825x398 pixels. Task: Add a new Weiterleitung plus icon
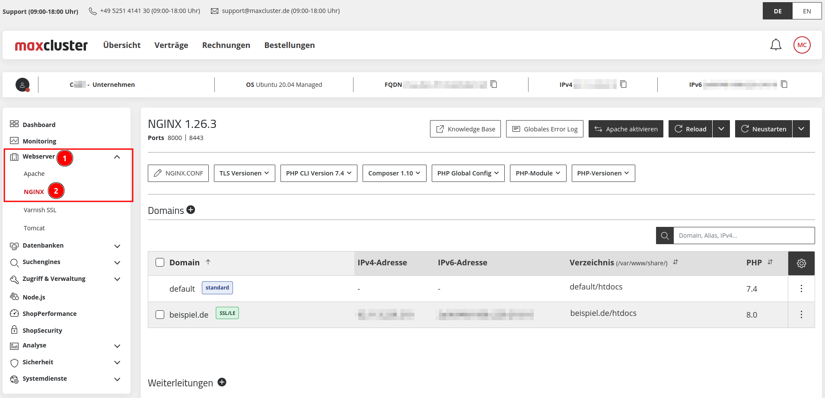point(222,382)
